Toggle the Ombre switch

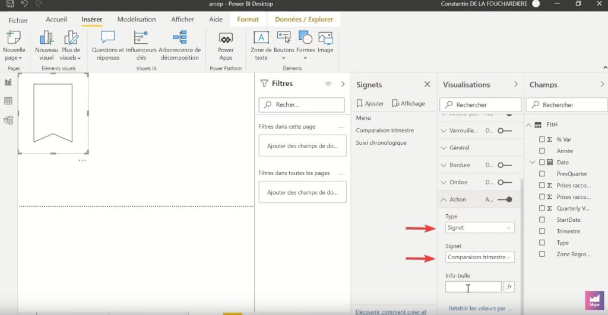(505, 182)
